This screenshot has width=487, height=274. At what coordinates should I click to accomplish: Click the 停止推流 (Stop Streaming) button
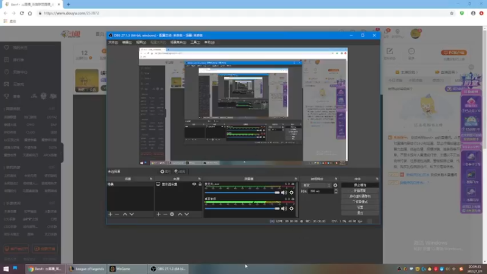(x=360, y=184)
